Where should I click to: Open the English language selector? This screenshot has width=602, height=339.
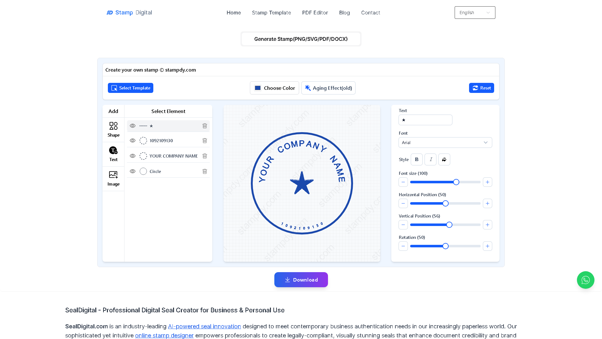pos(475,13)
